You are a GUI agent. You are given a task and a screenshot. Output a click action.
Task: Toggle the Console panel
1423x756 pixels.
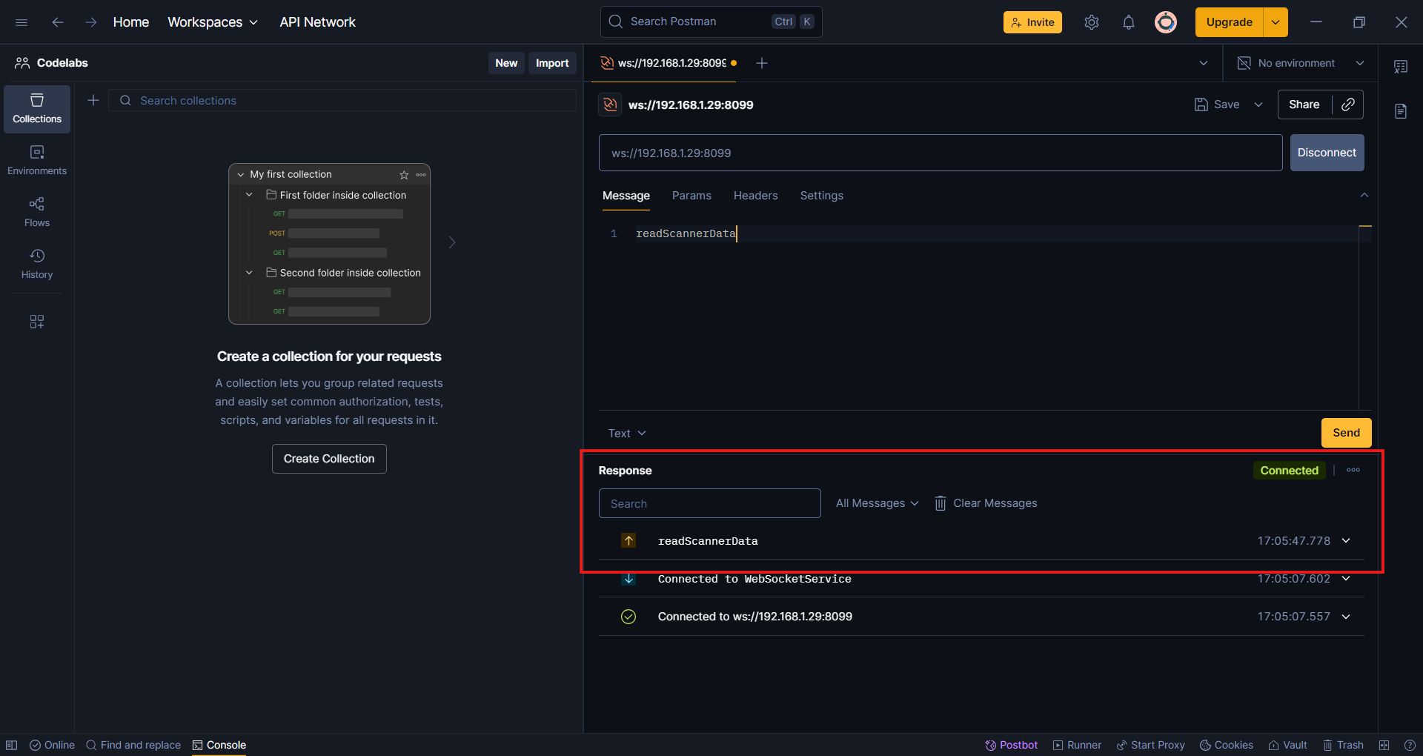pos(219,745)
